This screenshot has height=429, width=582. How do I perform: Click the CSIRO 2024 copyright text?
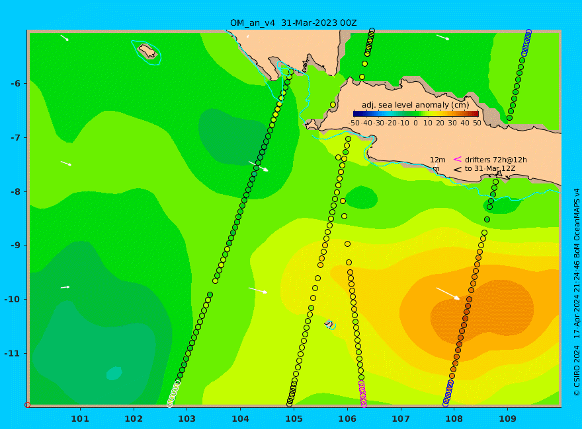click(x=577, y=372)
